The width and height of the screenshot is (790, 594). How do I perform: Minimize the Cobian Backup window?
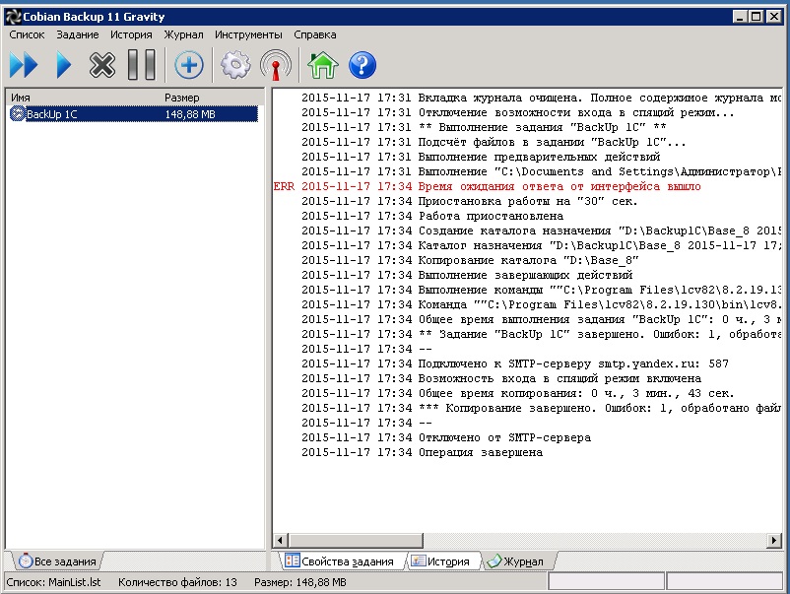tap(740, 17)
